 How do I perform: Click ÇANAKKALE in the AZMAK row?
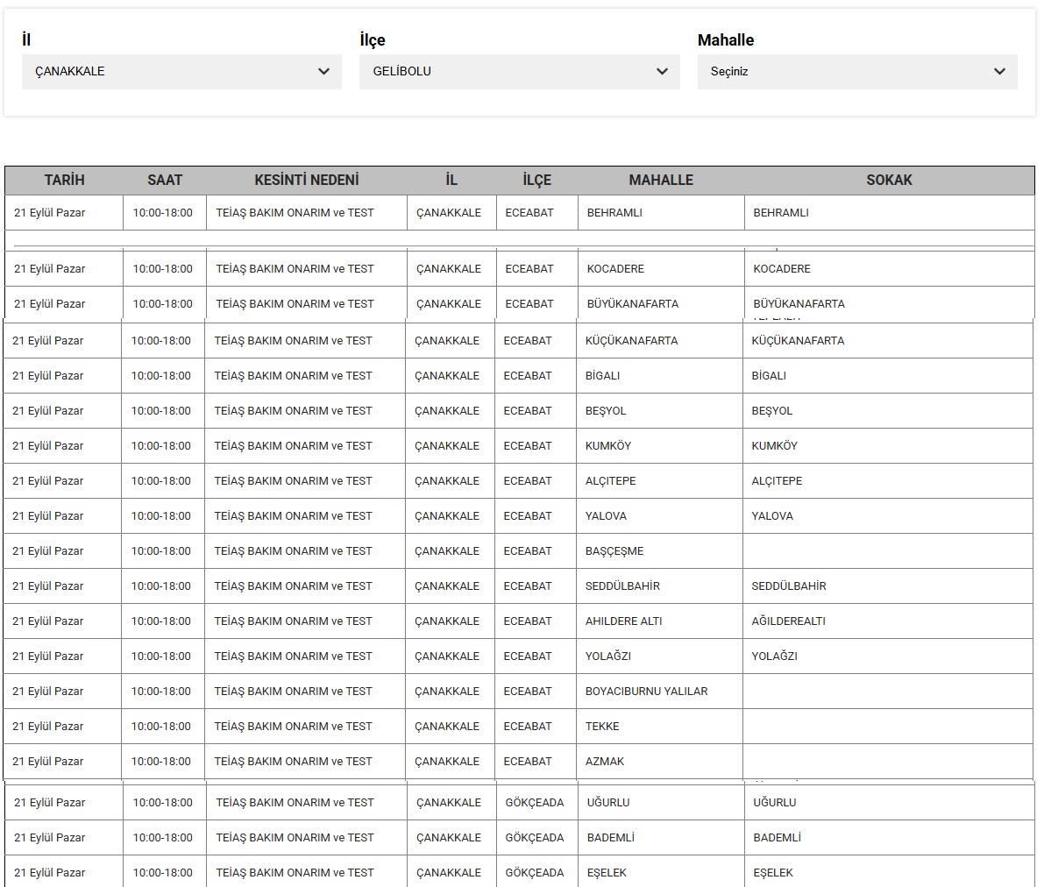point(447,762)
